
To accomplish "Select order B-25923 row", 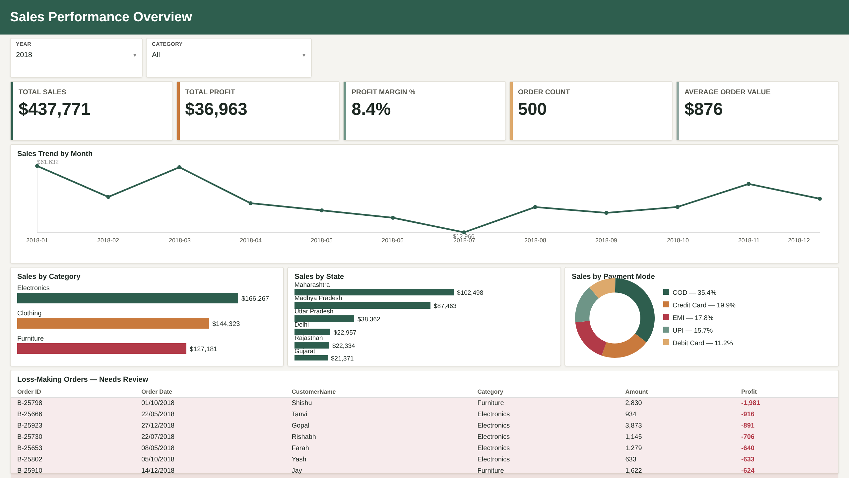I will point(424,425).
